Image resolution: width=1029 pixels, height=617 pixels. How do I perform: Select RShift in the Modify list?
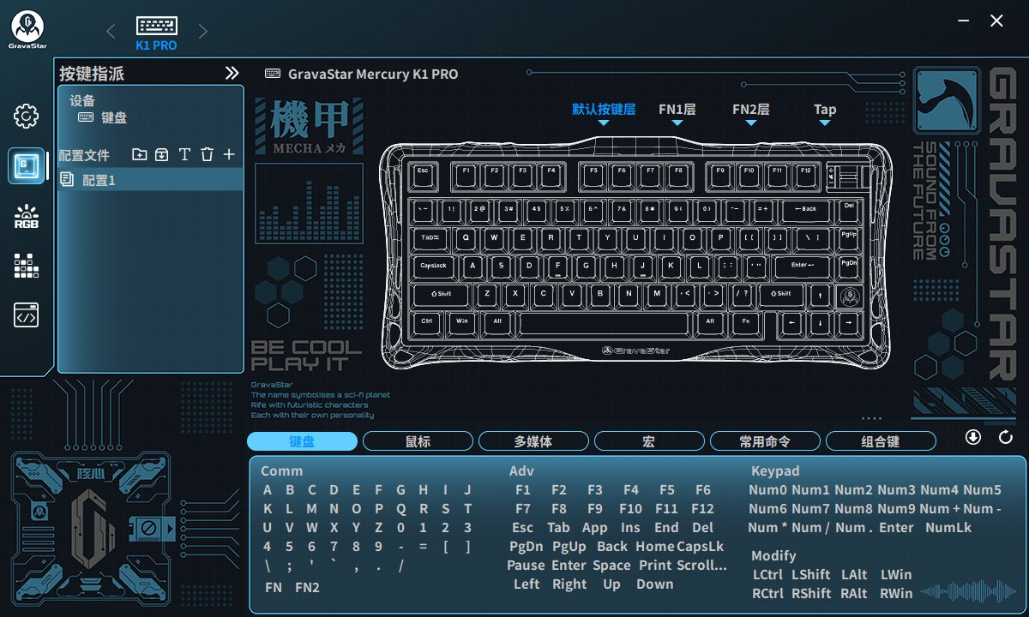coord(811,594)
